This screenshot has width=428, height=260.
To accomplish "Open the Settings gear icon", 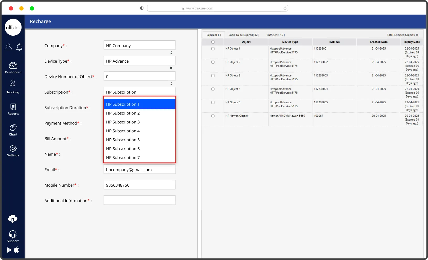I will pos(13,149).
